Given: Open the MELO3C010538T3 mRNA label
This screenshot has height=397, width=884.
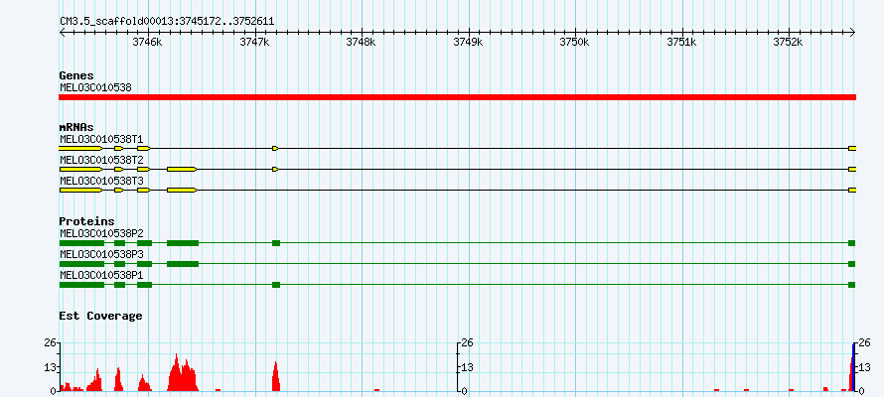Looking at the screenshot, I should click(x=101, y=181).
